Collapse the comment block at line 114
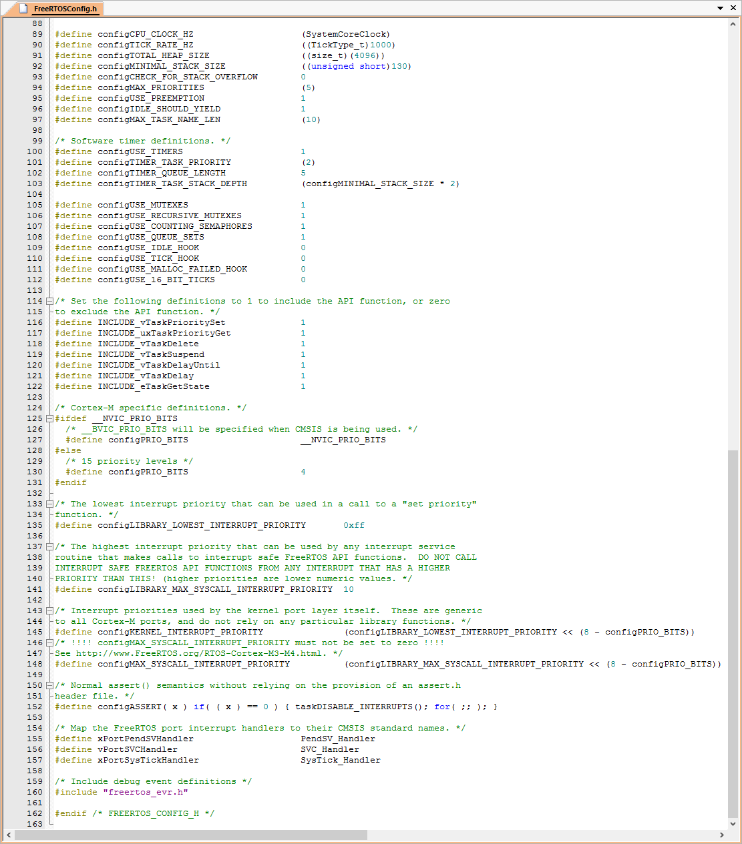The height and width of the screenshot is (844, 742). [49, 302]
